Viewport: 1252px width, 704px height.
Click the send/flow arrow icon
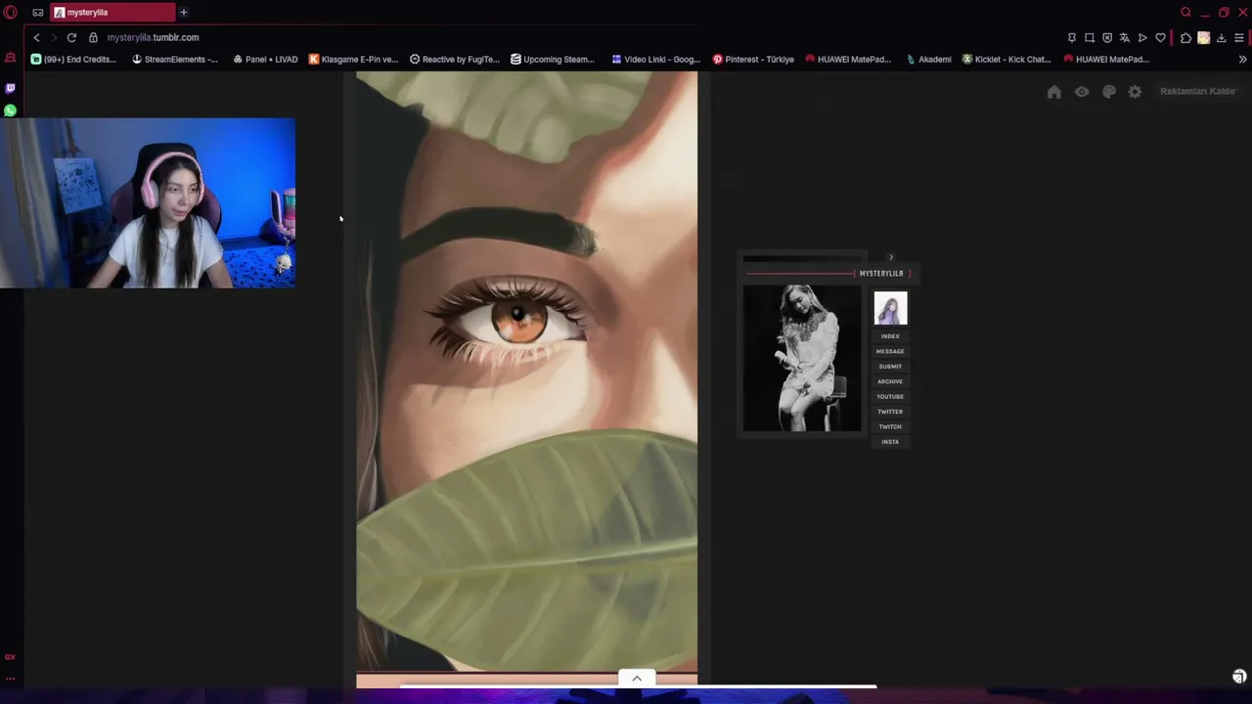(x=1142, y=37)
